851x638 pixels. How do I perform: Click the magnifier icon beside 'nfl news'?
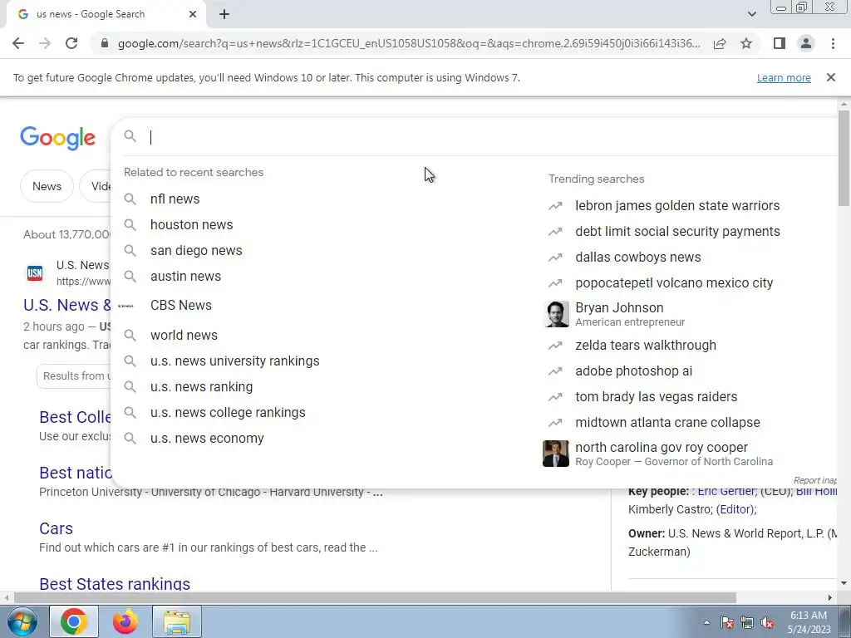coord(130,199)
